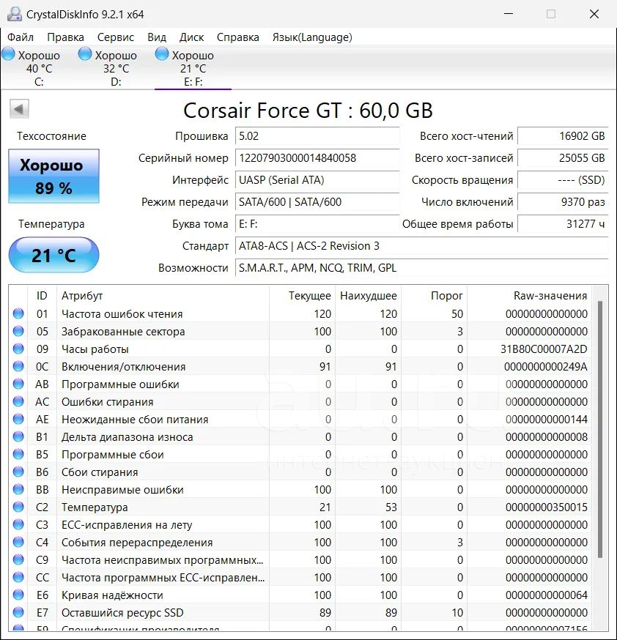The image size is (617, 640).
Task: Click status orb for Программные сбои row
Action: 18,454
